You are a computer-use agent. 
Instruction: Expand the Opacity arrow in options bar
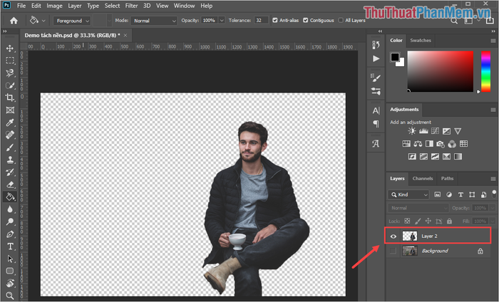point(222,21)
